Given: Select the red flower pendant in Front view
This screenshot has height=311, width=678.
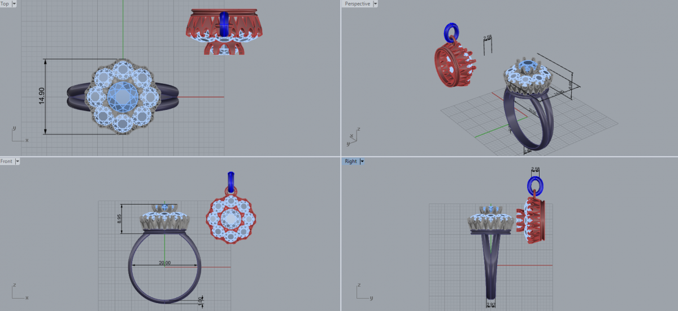Looking at the screenshot, I should tap(229, 220).
